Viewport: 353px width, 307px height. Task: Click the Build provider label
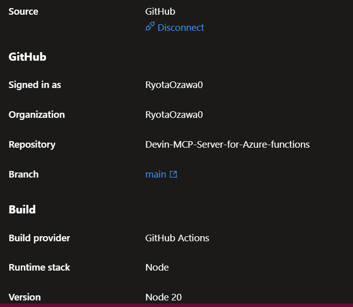tap(40, 238)
